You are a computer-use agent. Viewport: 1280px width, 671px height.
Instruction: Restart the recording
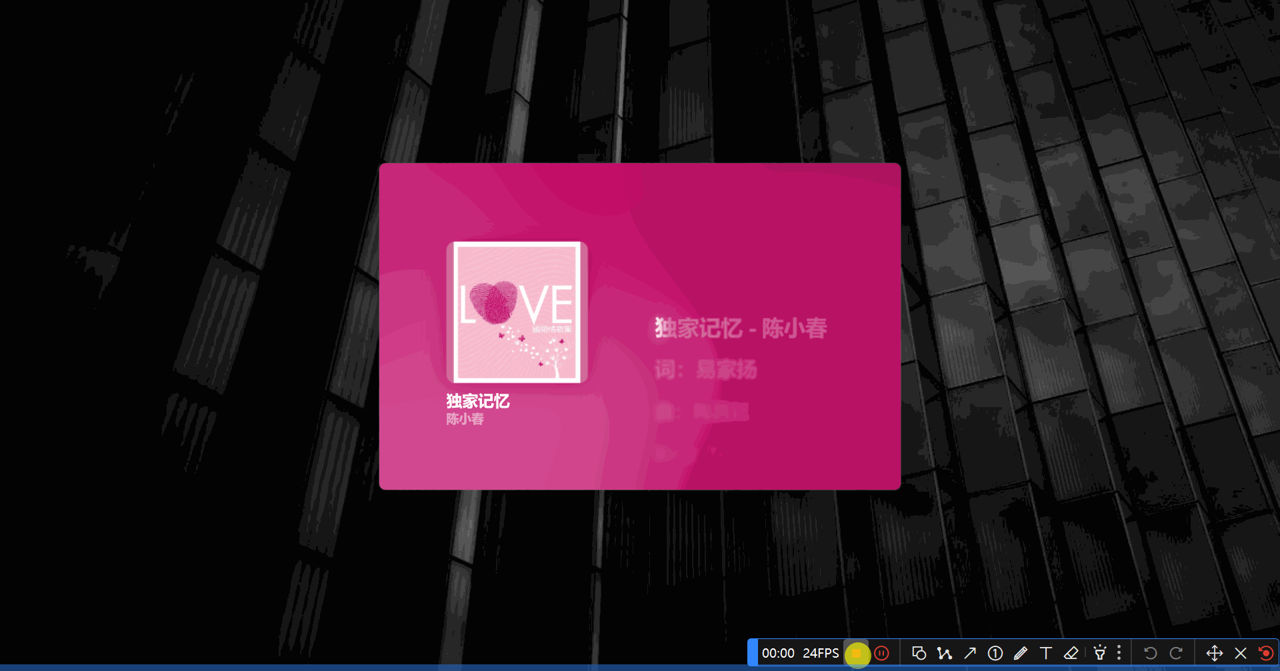(x=1265, y=653)
